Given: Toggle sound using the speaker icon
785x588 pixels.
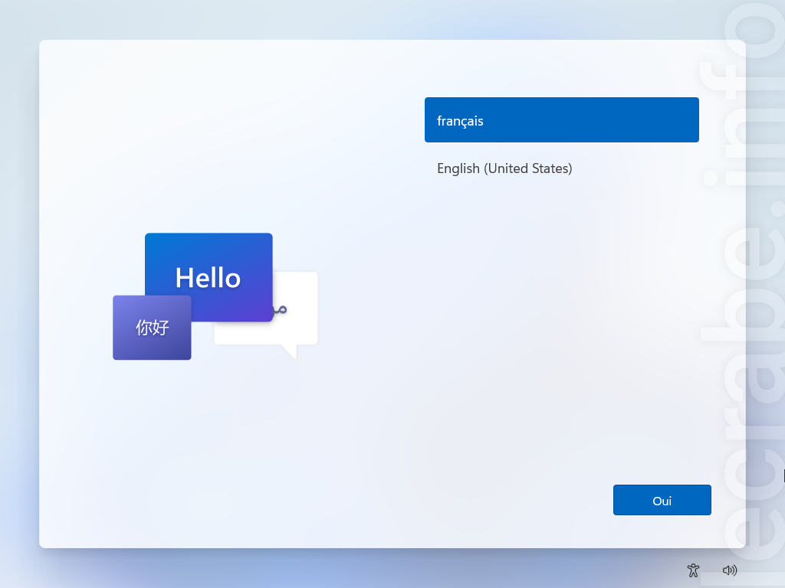Looking at the screenshot, I should click(730, 570).
